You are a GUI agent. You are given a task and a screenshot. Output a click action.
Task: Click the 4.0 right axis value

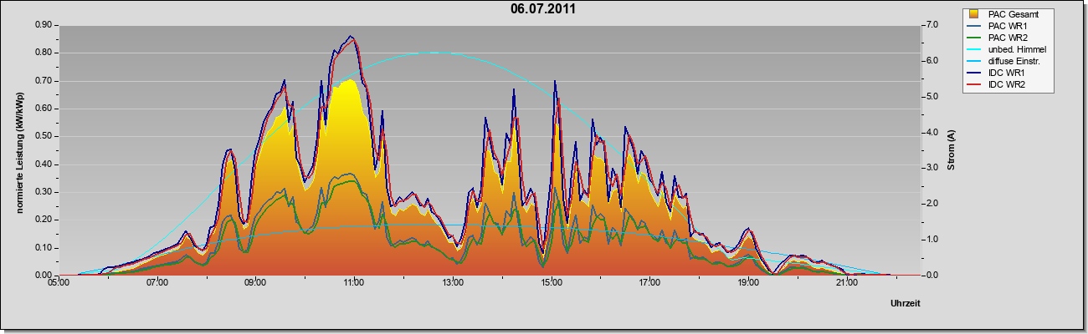[x=931, y=132]
